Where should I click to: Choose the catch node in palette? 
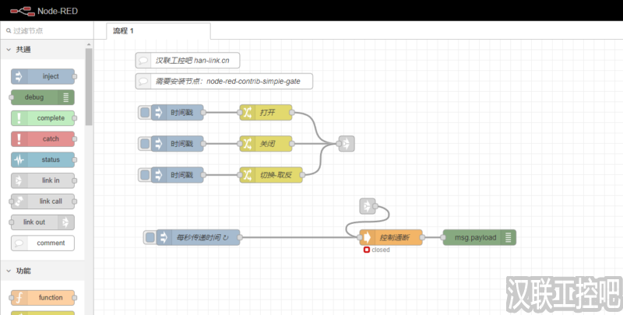(44, 138)
